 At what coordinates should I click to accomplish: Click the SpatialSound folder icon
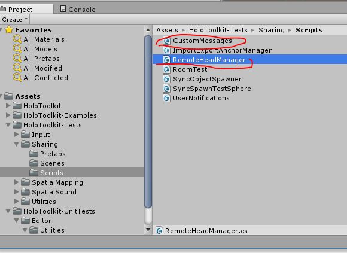pos(26,192)
